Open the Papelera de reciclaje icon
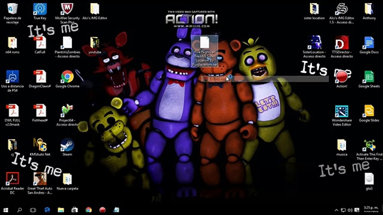The image size is (383, 215). [x=12, y=13]
